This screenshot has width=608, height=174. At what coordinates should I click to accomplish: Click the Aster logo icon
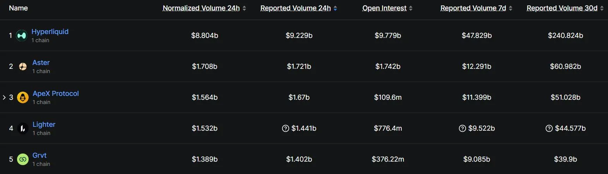pyautogui.click(x=23, y=67)
